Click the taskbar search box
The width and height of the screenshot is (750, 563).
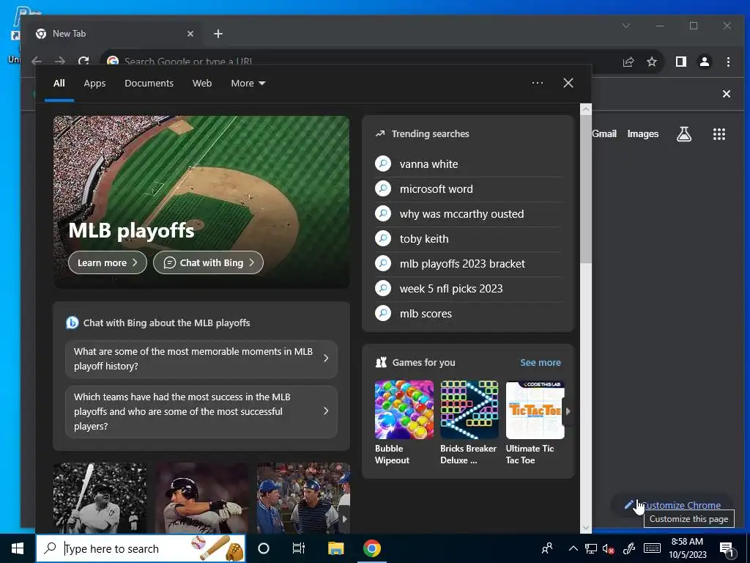[141, 548]
